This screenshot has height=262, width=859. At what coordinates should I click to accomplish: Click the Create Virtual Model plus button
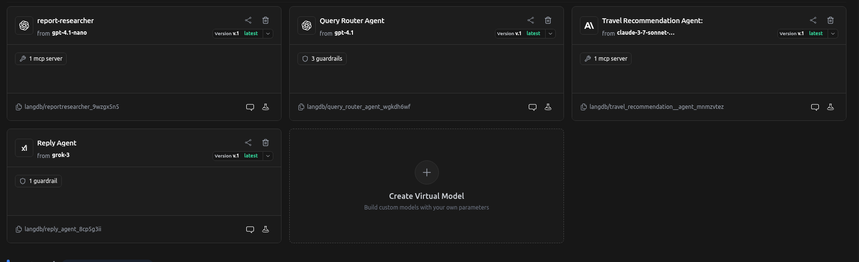(x=426, y=172)
